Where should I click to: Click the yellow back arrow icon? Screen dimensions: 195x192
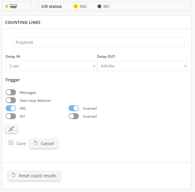click(x=6, y=6)
